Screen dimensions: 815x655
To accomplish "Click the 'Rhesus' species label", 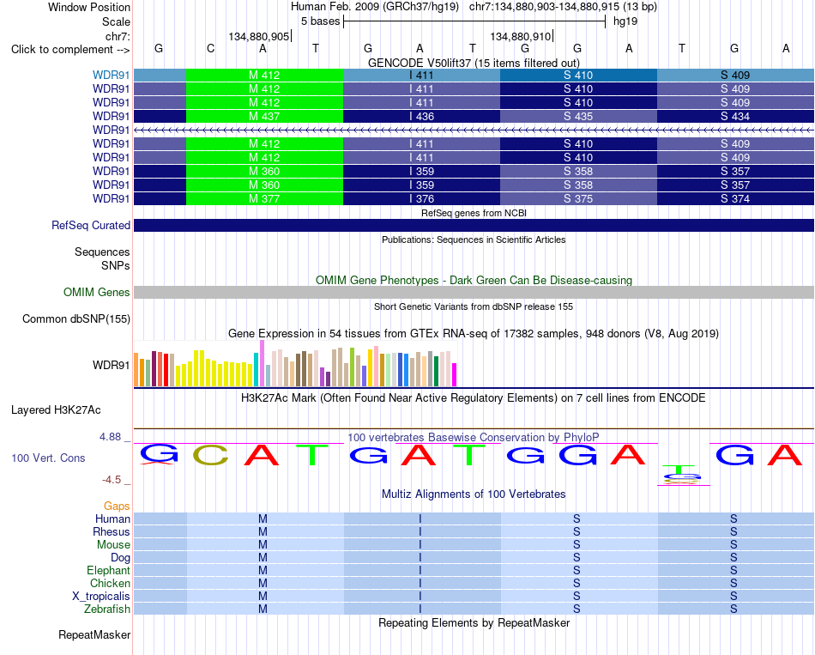I will coord(112,531).
